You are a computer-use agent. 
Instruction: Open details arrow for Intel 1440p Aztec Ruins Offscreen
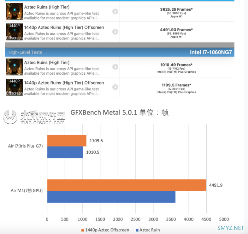(x=115, y=87)
